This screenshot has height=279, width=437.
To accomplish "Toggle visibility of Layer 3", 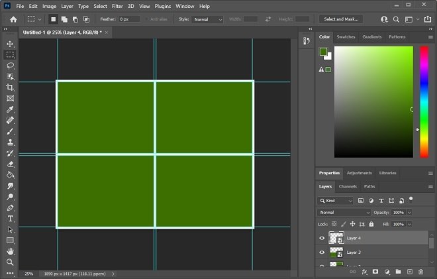I will pyautogui.click(x=322, y=252).
